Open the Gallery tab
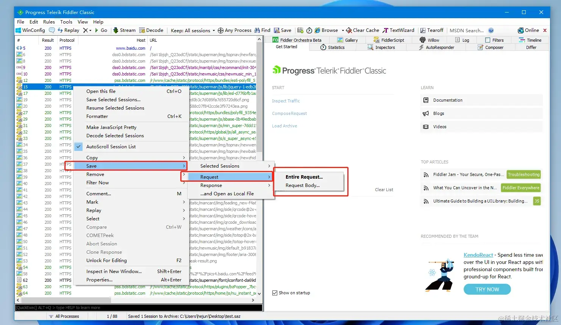Image resolution: width=561 pixels, height=325 pixels. 347,40
